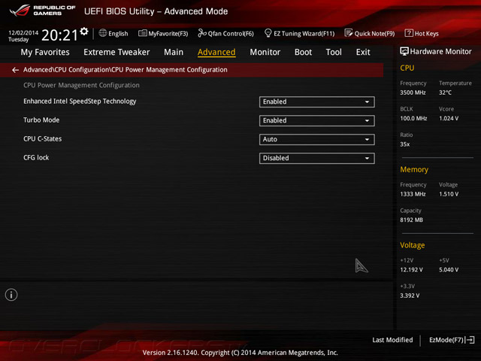The height and width of the screenshot is (361, 481).
Task: Click EzMode(F7) button text
Action: (x=446, y=340)
